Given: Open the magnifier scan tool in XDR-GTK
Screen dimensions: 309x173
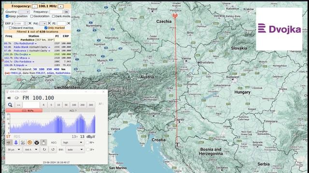Looking at the screenshot, I should click(x=10, y=105).
